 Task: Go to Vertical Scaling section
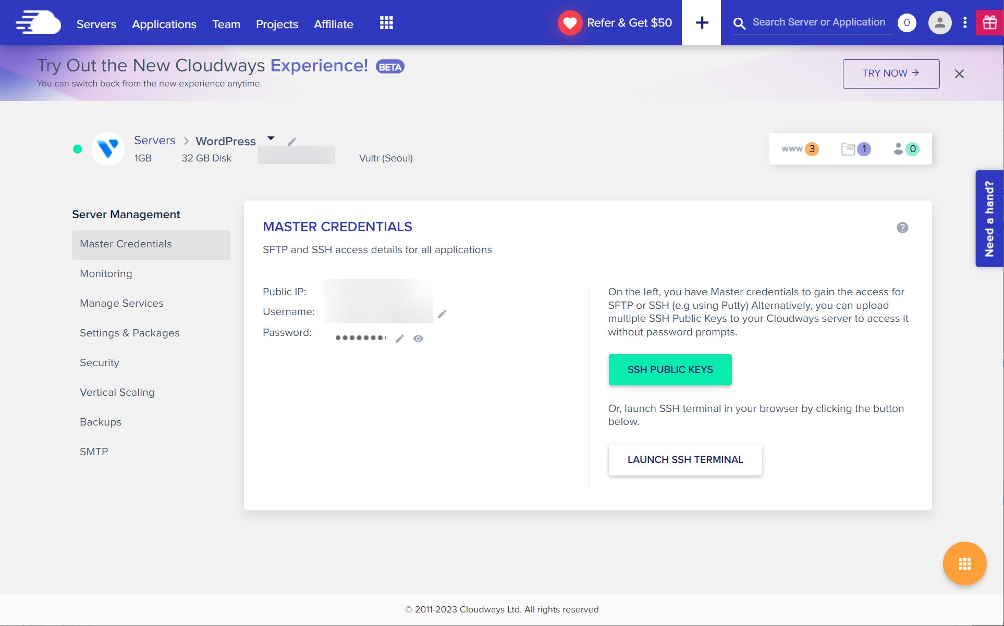[x=117, y=392]
